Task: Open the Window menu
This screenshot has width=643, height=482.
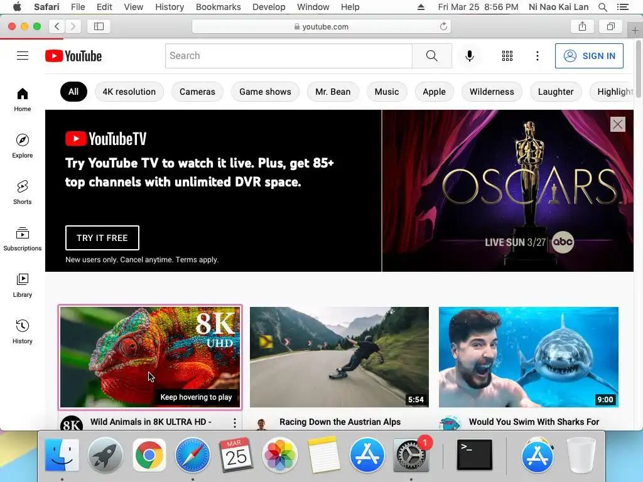Action: (313, 7)
